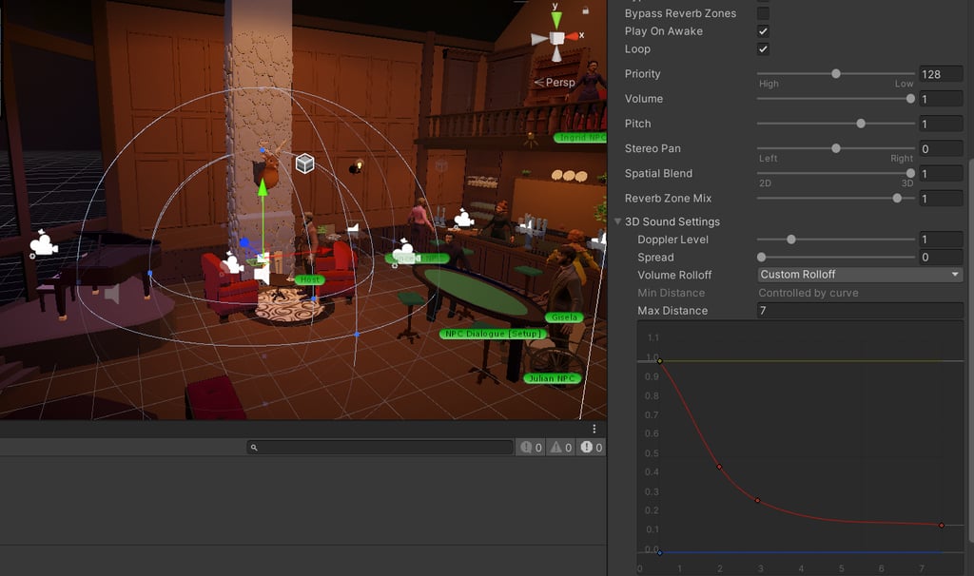Toggle console error messages filter
974x576 pixels.
592,448
